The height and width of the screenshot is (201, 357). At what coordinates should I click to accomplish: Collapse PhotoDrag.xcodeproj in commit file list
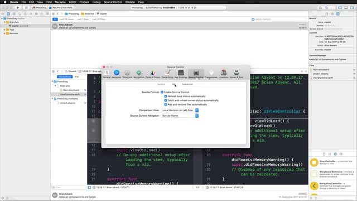[x=52, y=99]
